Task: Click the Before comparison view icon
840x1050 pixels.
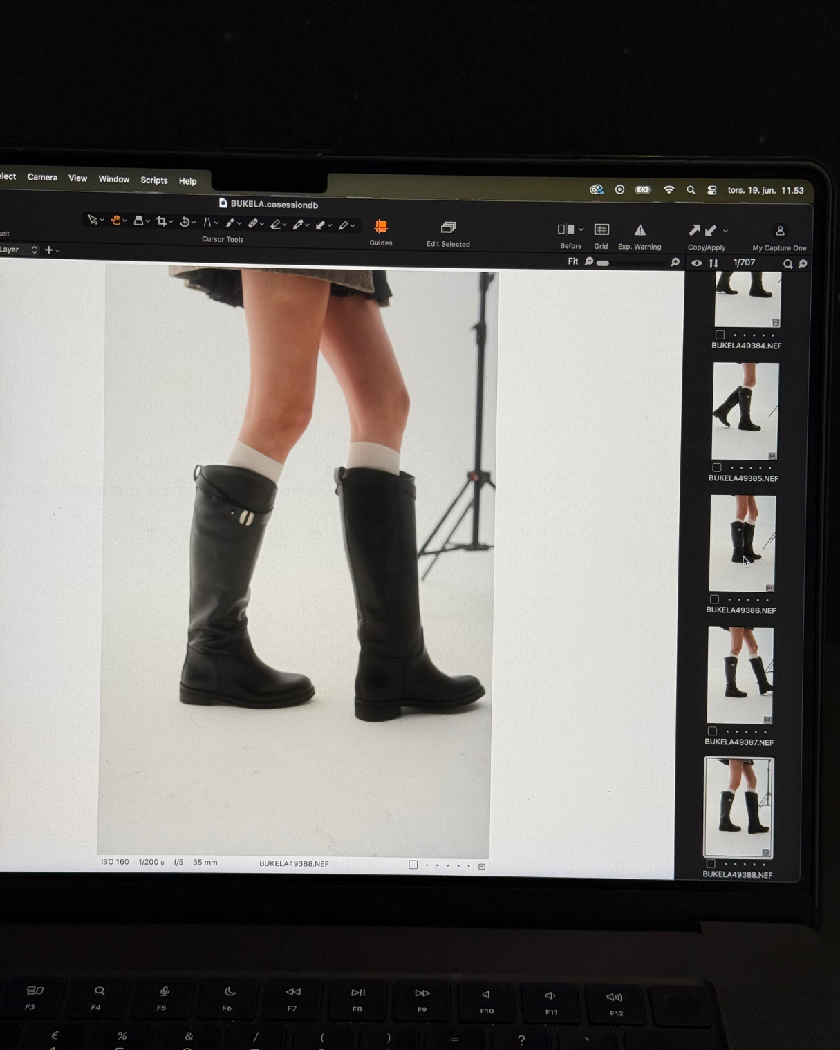Action: pyautogui.click(x=566, y=229)
